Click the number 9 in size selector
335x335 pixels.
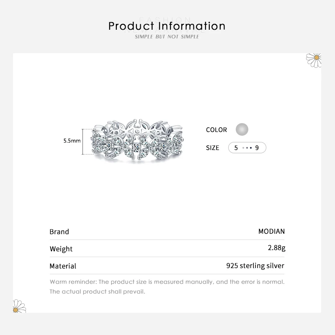click(x=258, y=148)
